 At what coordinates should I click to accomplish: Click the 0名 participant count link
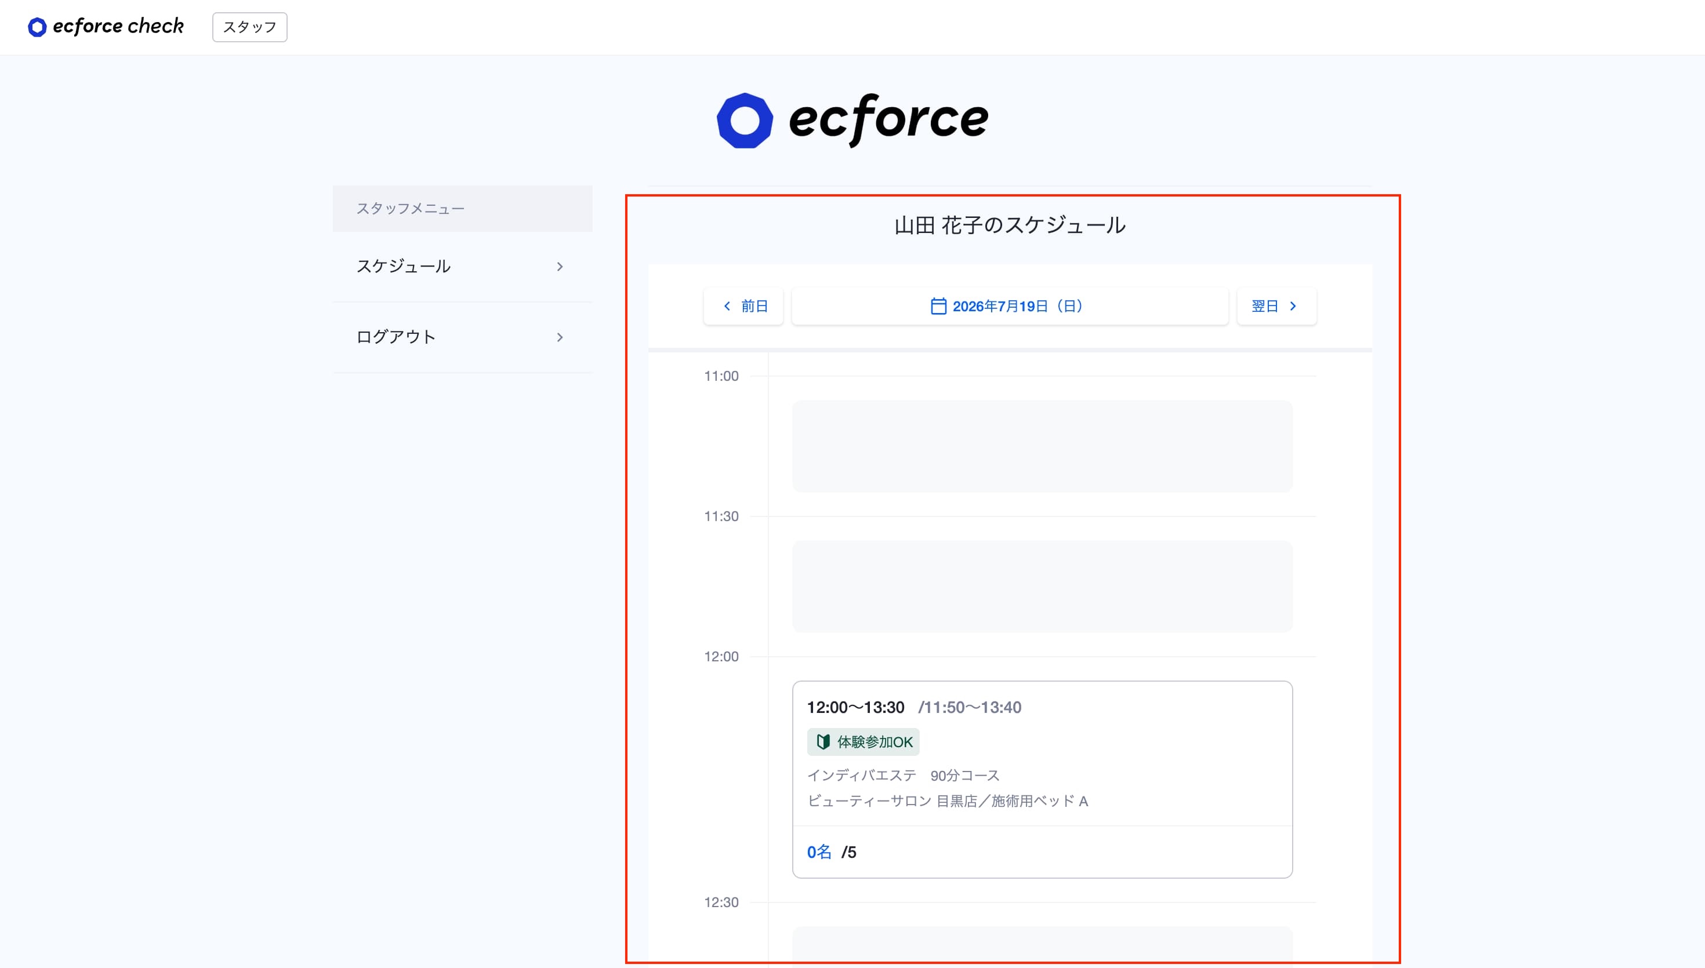[x=819, y=852]
